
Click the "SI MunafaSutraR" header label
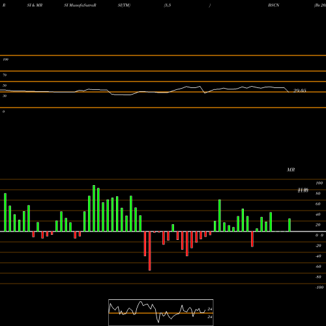(x=80, y=5)
